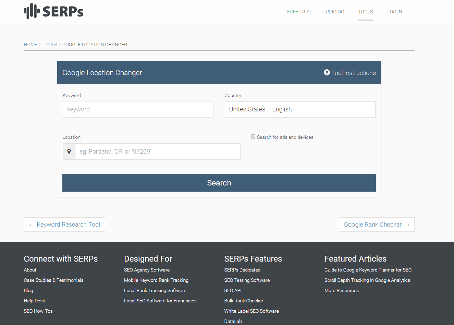454x325 pixels.
Task: Open FREE TRIAL in top navigation
Action: 299,12
